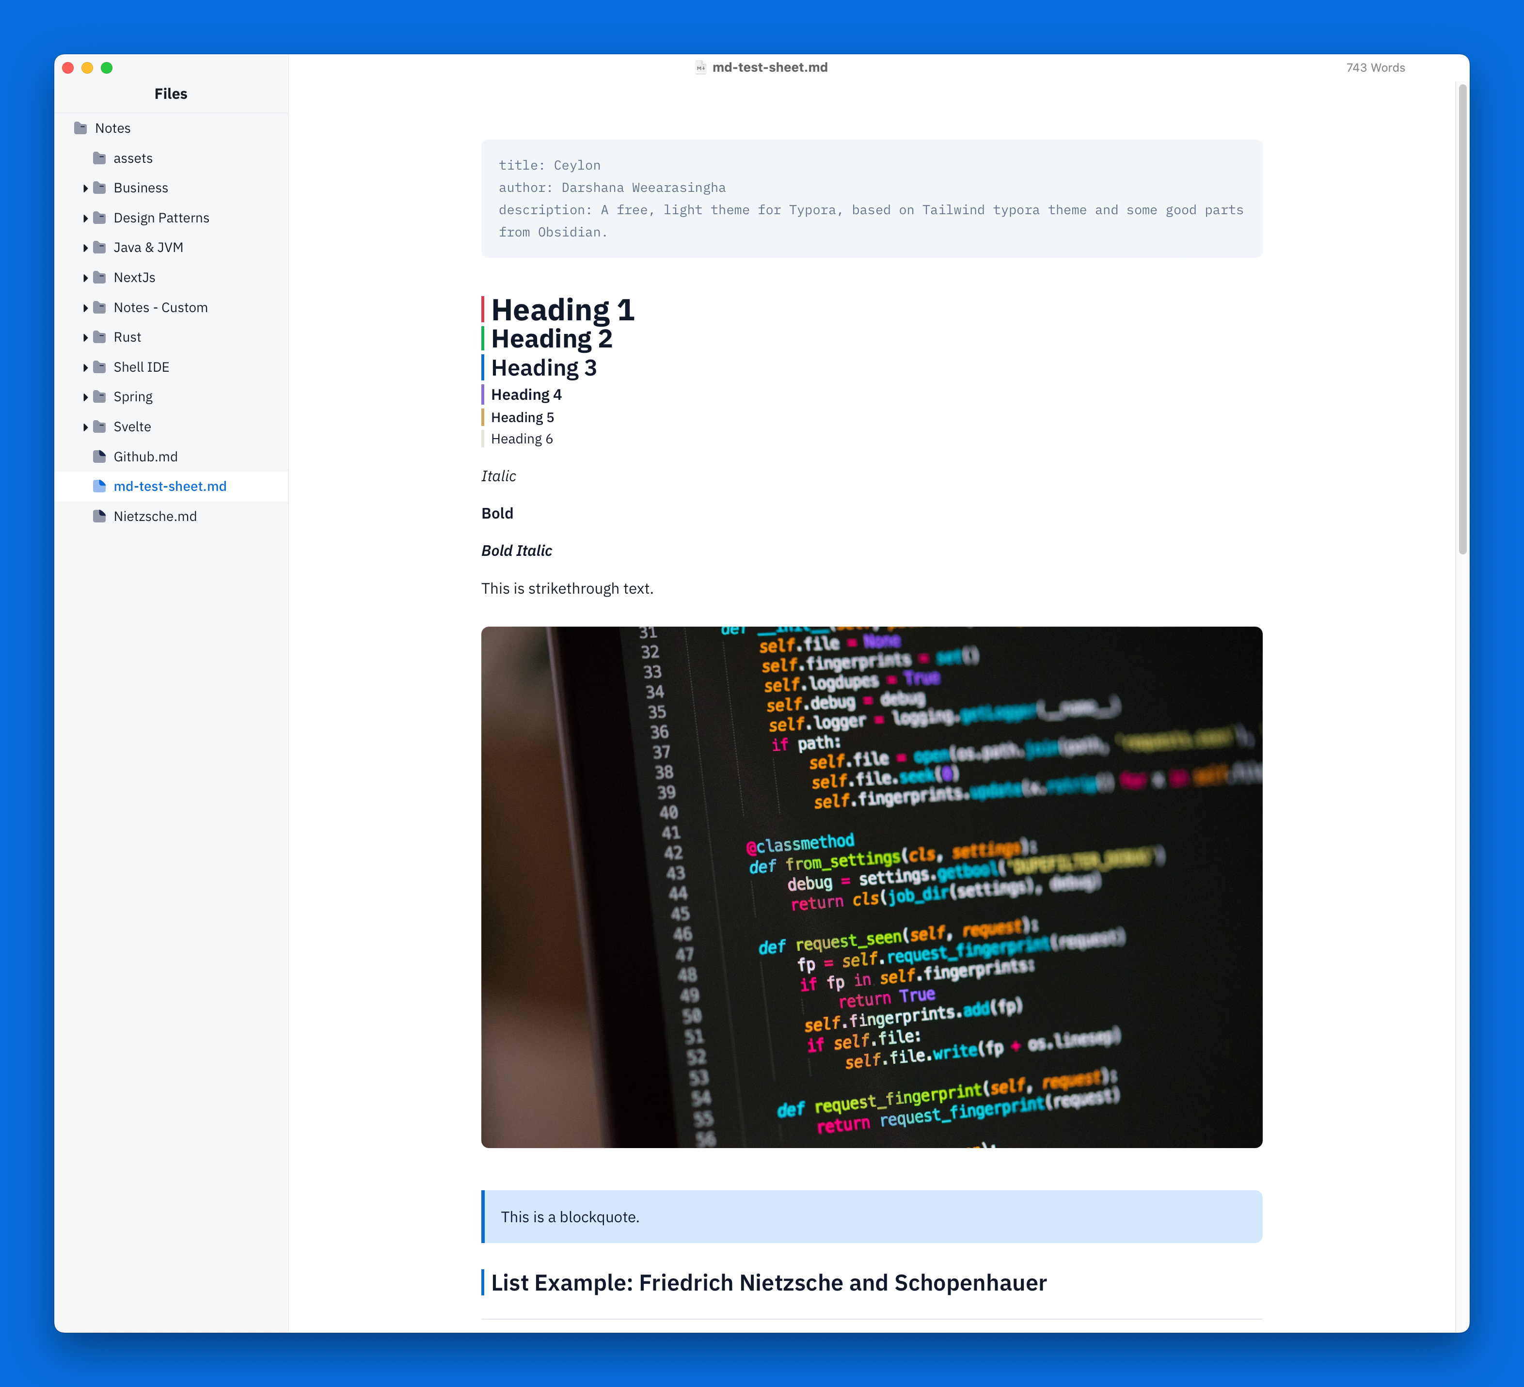Click the md-test-sheet.md file icon in sidebar
This screenshot has width=1524, height=1387.
click(99, 486)
